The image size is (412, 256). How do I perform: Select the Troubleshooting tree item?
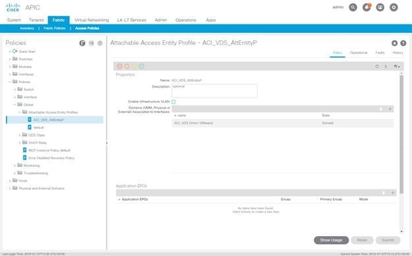coord(36,173)
